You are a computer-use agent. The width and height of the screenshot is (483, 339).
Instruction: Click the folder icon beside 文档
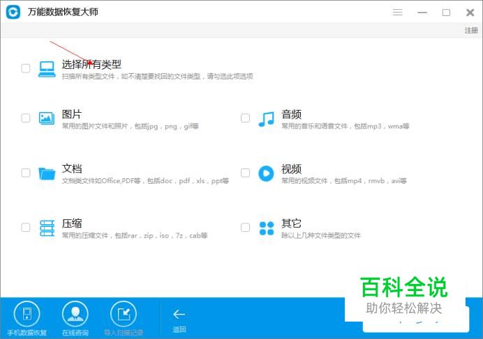coord(47,173)
